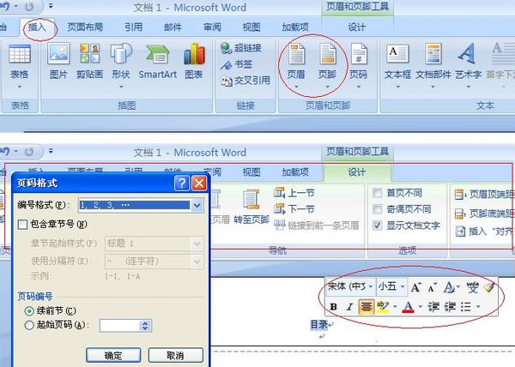Screen dimensions: 515x367
Task: Click the 起始页码 number field
Action: pyautogui.click(x=119, y=326)
